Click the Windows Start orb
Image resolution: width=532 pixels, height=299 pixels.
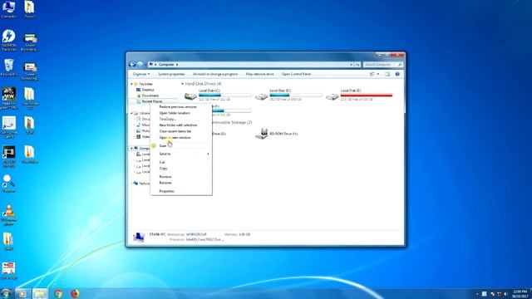(x=6, y=293)
